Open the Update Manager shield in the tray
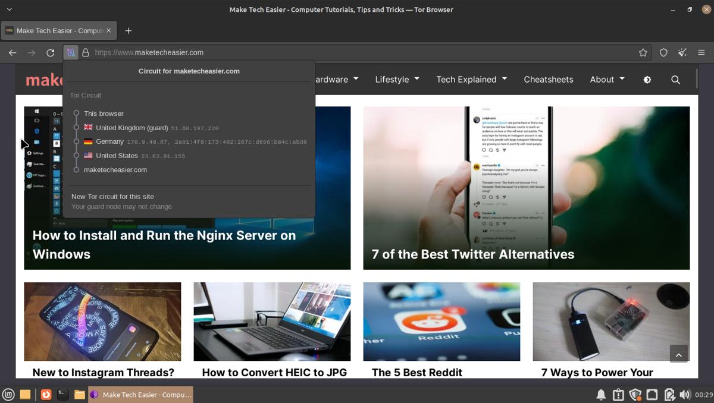The height and width of the screenshot is (403, 714). (x=635, y=394)
